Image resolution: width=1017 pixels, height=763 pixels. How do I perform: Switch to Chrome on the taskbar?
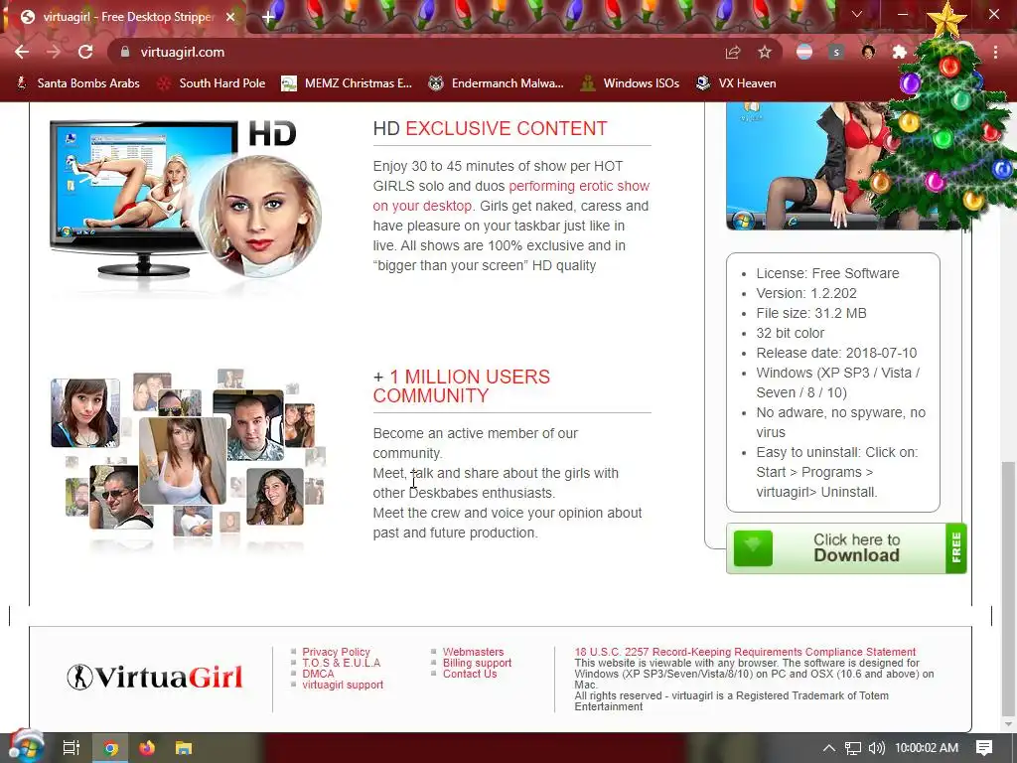(111, 748)
